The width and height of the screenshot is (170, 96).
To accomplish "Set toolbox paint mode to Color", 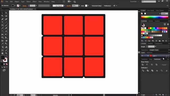I will [2, 64].
